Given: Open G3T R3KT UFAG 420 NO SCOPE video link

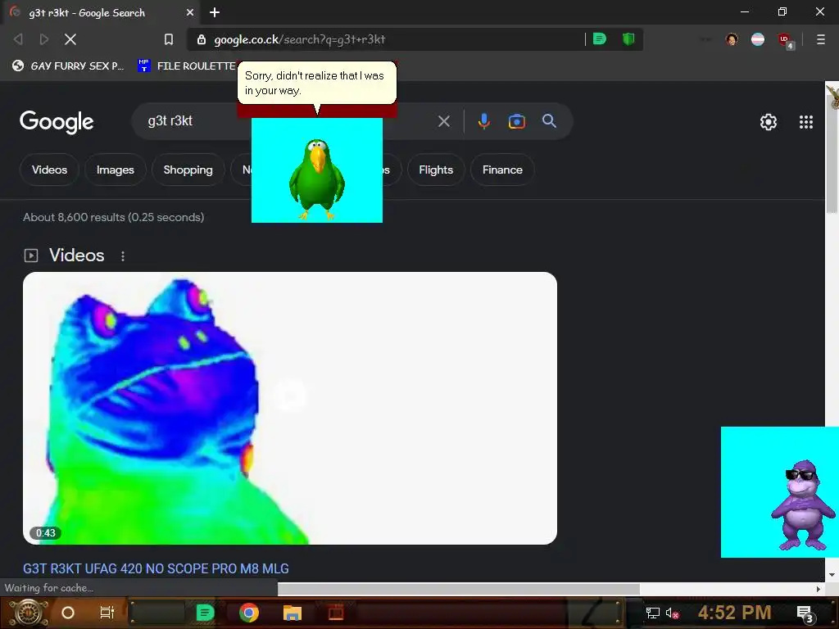Looking at the screenshot, I should pos(156,568).
